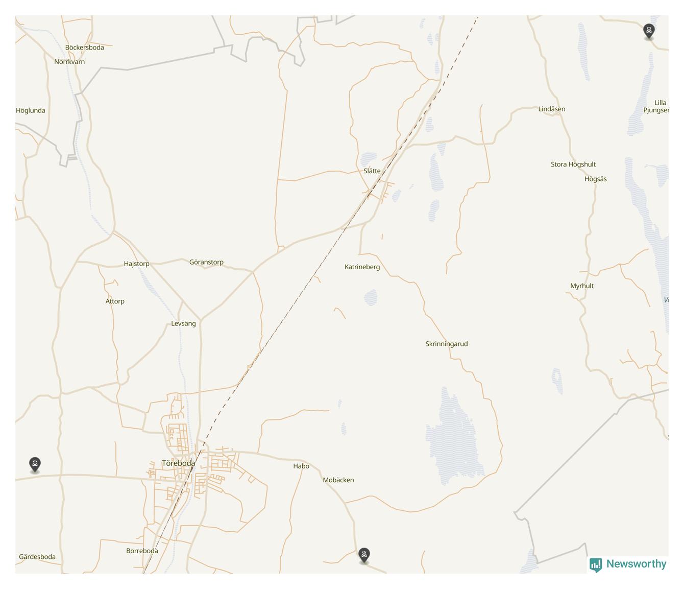Click the crash marker near Lilla Pjungsen
684x589 pixels.
pyautogui.click(x=649, y=31)
